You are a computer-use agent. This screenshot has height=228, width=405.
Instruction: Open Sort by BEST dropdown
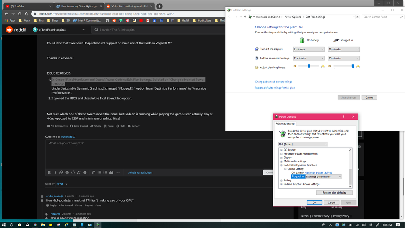click(62, 184)
